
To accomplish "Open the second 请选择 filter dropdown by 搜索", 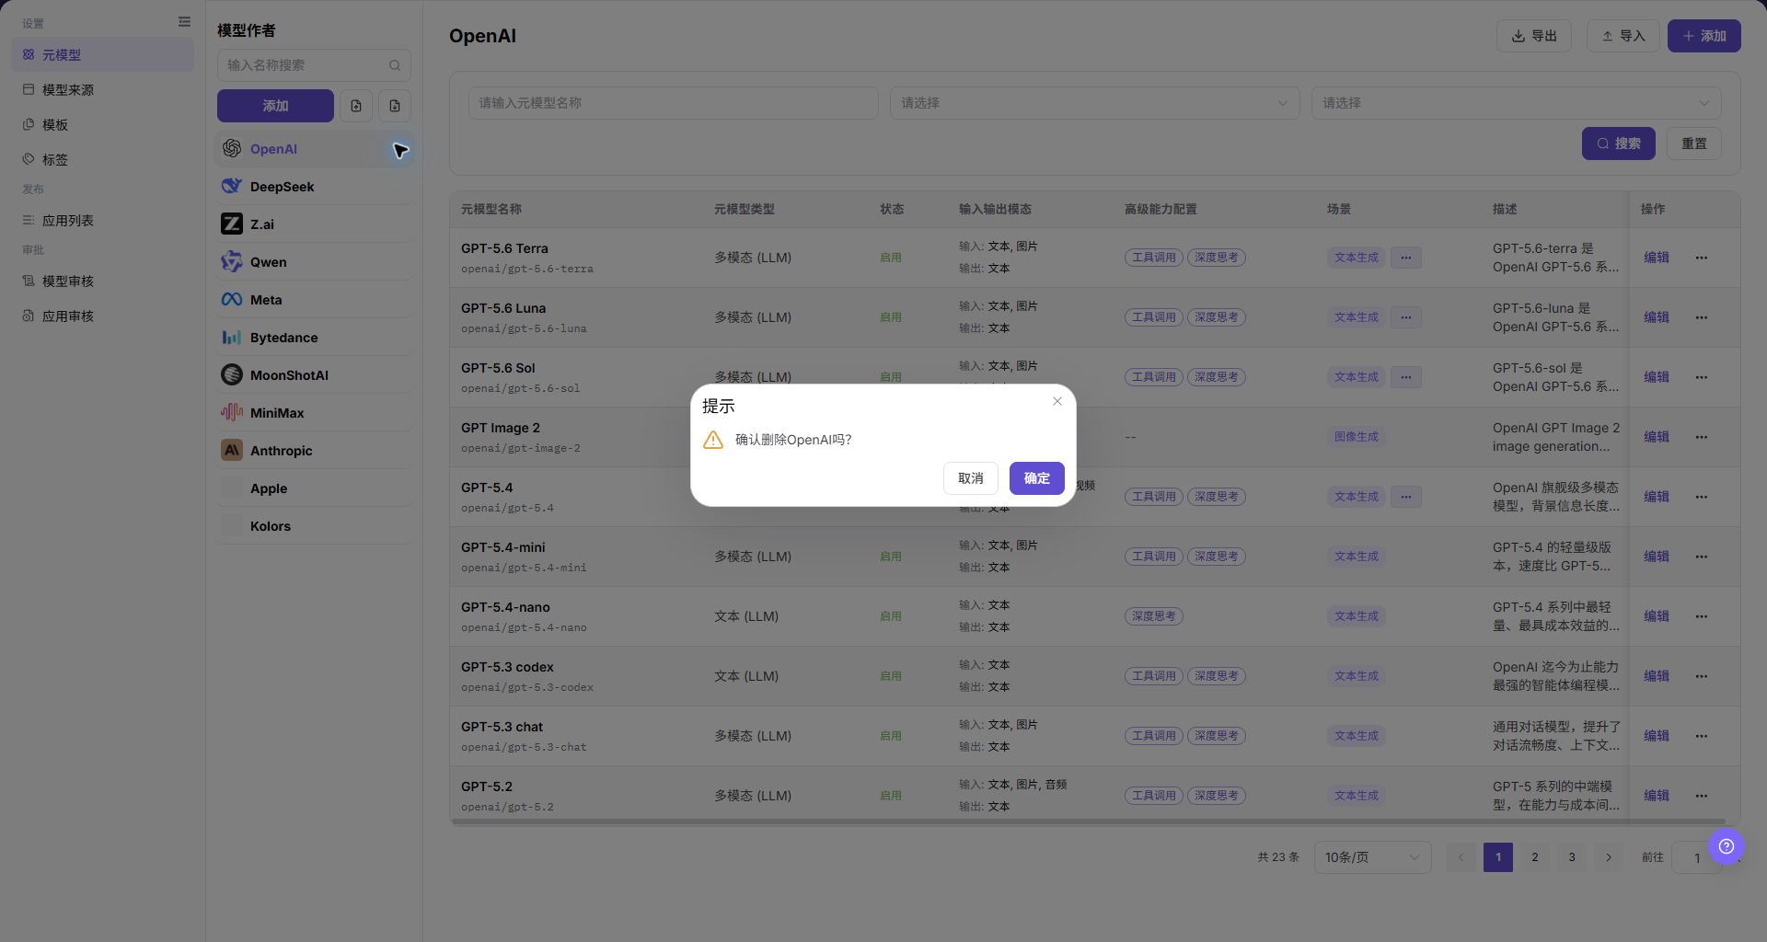I will [x=1516, y=103].
